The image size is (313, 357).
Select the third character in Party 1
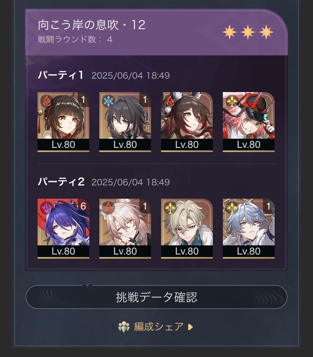point(187,122)
